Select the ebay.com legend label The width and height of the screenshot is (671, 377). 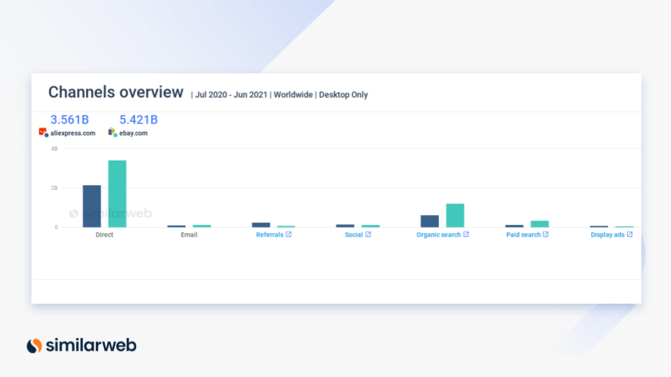click(133, 133)
